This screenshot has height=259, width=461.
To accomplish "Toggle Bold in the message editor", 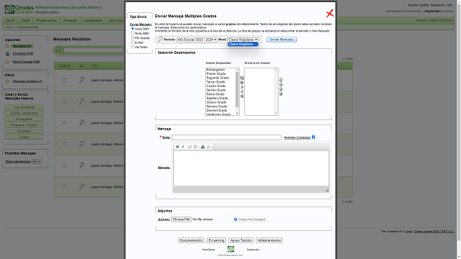I will (177, 147).
